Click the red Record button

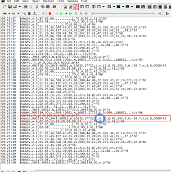tap(50, 13)
